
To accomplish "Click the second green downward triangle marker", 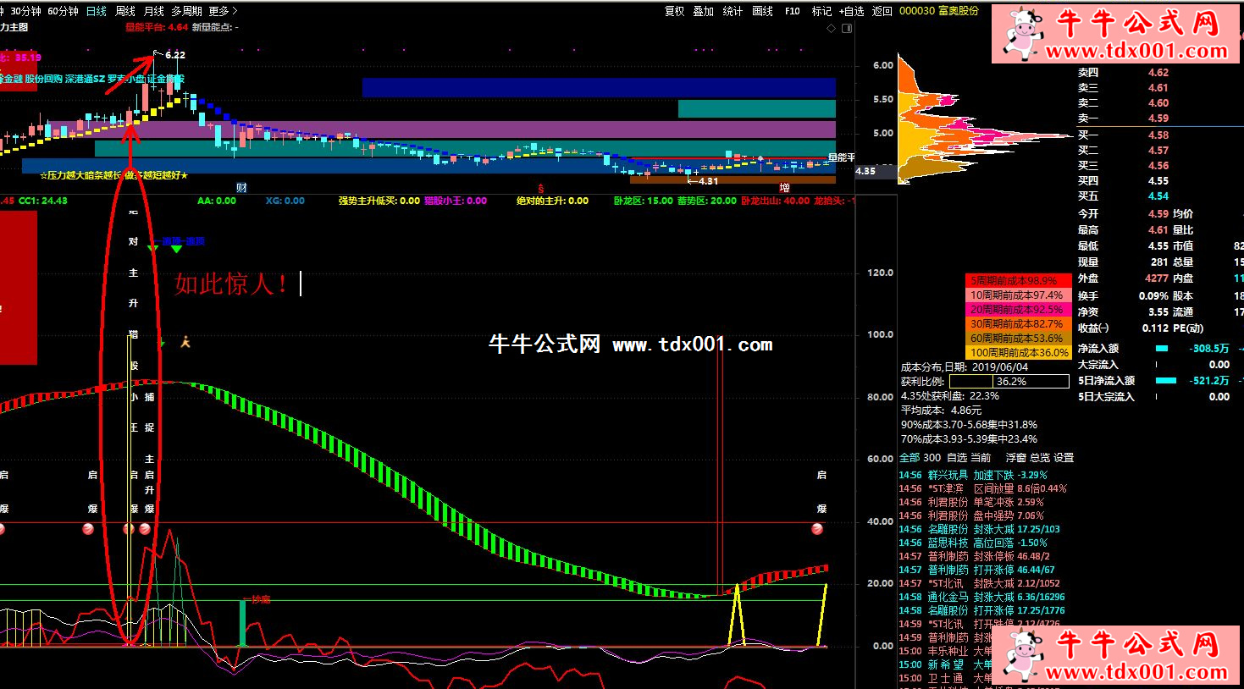I will 176,248.
